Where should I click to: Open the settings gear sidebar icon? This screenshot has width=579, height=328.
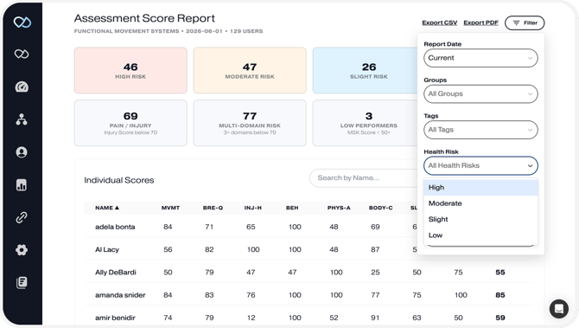click(x=22, y=250)
